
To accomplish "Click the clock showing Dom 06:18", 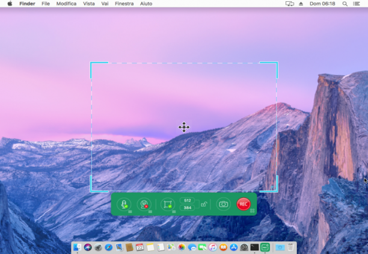I will [322, 4].
